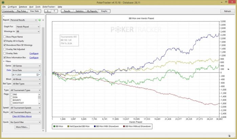Click the BB Won With Showdown legend swatch
Screen dimensions: 237x139
pyautogui.click(x=94, y=127)
